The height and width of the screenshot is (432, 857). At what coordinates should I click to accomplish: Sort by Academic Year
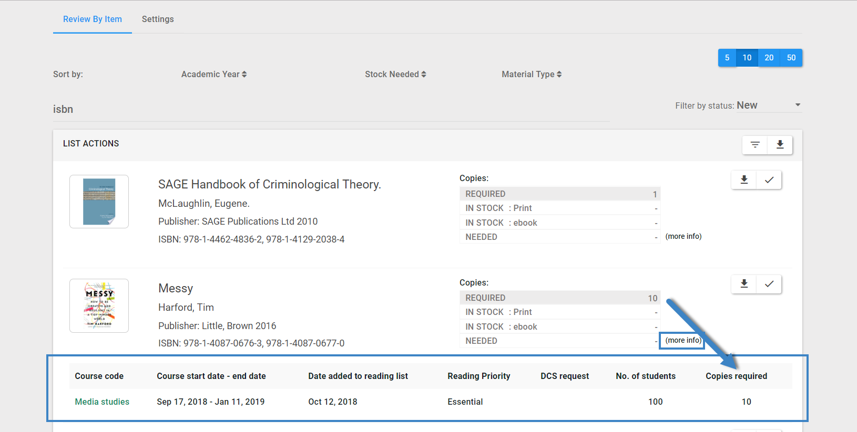214,75
